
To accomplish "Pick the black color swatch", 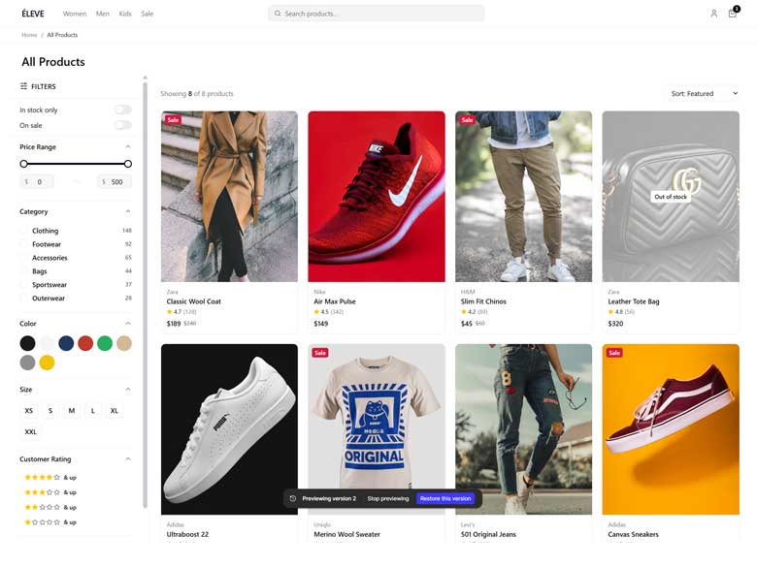I will pyautogui.click(x=27, y=343).
